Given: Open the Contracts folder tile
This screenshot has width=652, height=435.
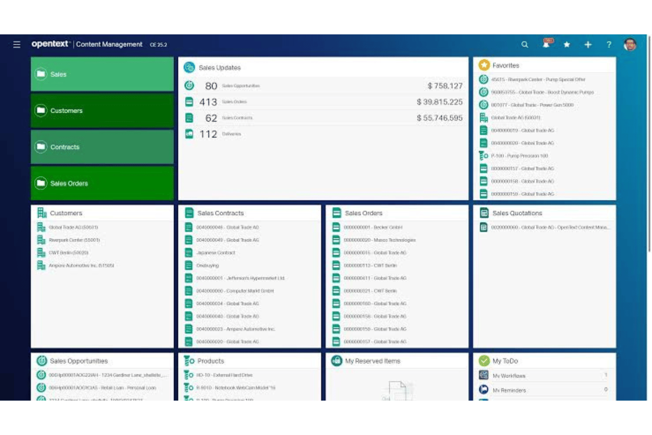Looking at the screenshot, I should [102, 147].
